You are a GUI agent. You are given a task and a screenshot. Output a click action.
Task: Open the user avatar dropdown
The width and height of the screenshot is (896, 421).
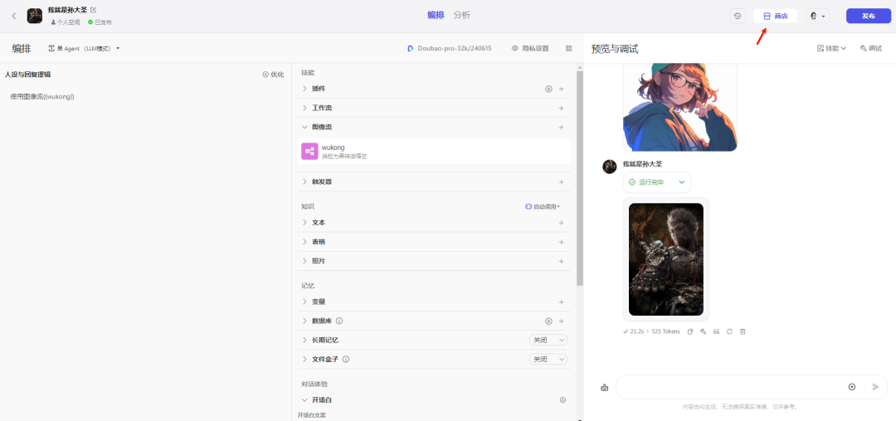tap(818, 16)
